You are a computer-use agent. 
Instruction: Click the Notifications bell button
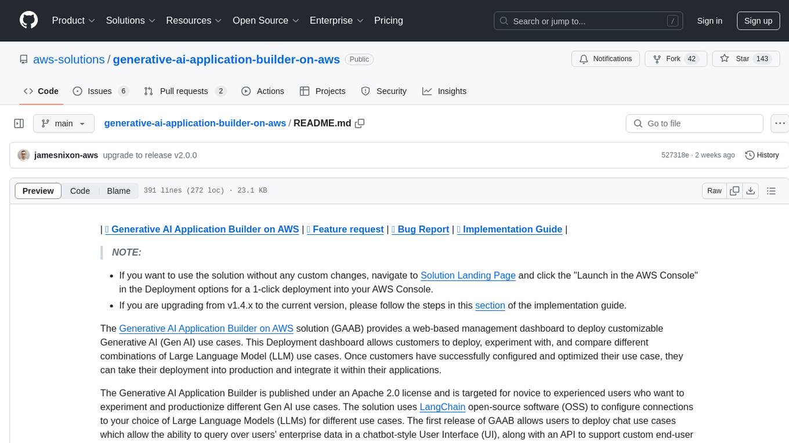(x=606, y=59)
